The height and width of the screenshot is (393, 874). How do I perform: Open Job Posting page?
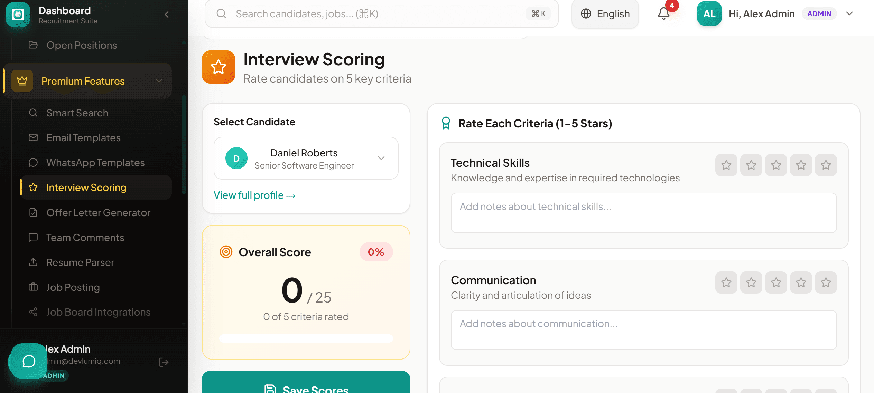[96, 287]
